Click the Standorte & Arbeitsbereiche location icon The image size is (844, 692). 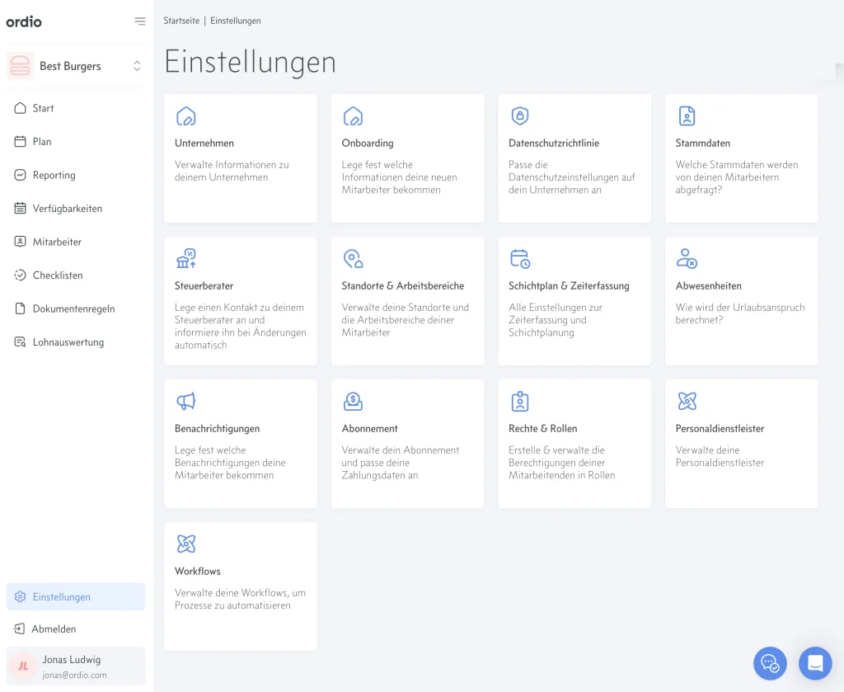tap(353, 259)
